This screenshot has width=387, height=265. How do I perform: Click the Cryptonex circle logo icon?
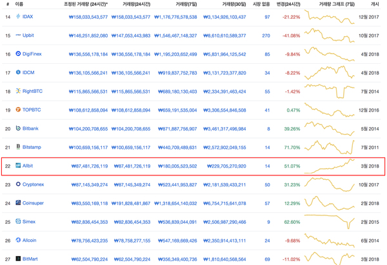[18, 184]
